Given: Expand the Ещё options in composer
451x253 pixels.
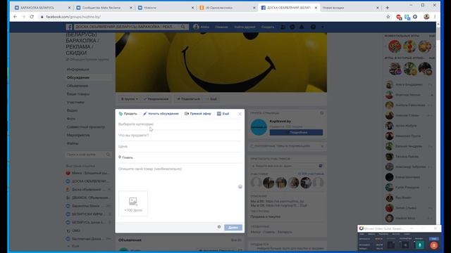Looking at the screenshot, I should click(x=223, y=114).
